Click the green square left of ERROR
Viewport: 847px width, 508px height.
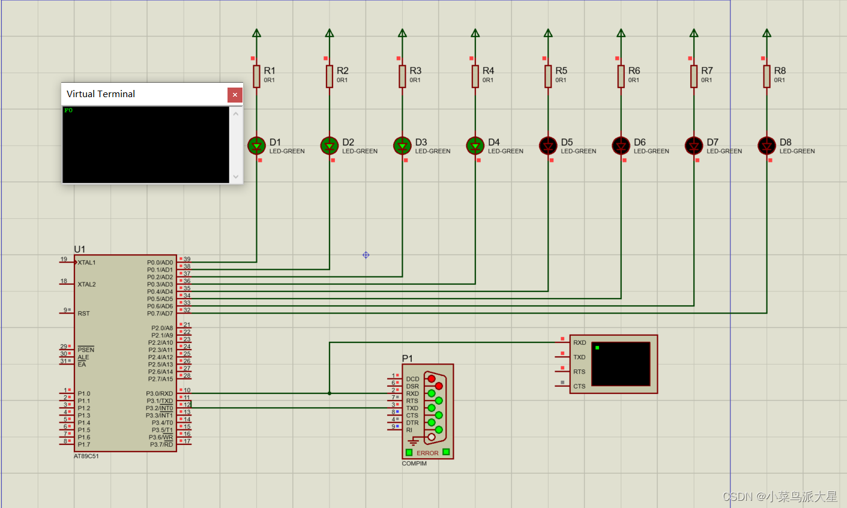(409, 452)
